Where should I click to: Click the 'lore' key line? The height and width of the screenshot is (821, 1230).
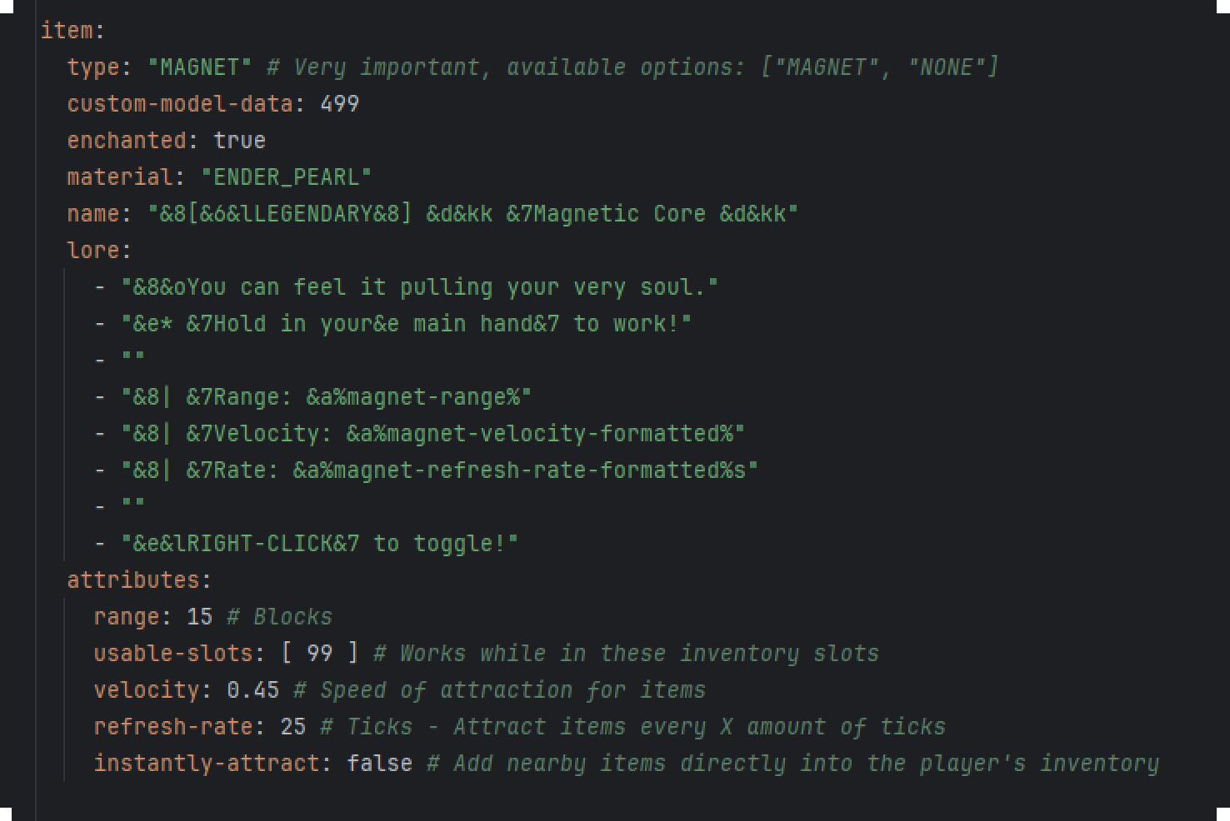(93, 251)
